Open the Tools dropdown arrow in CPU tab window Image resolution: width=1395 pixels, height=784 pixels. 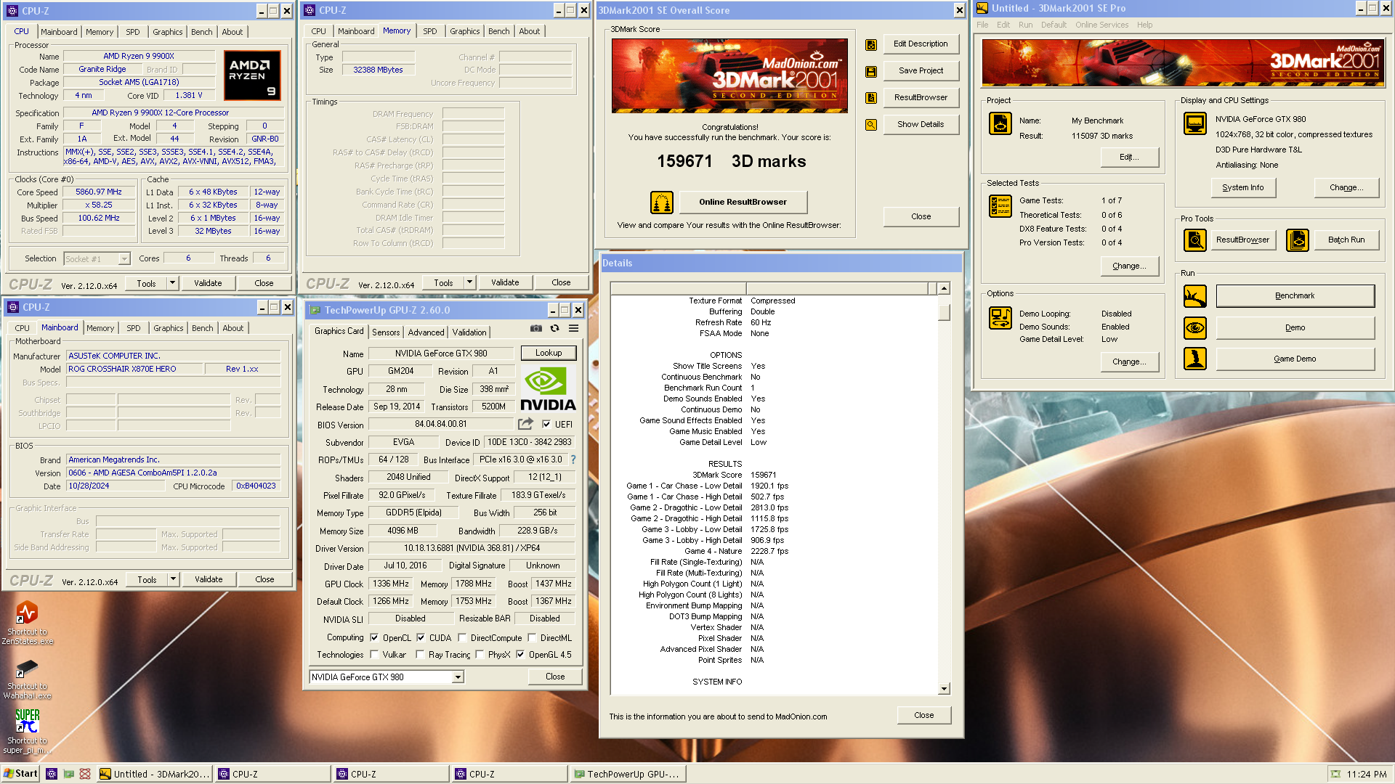point(172,283)
